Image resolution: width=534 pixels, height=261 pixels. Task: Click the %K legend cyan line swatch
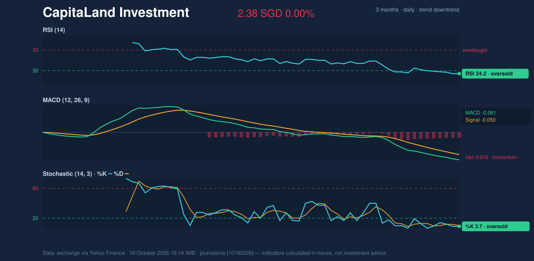[x=110, y=174]
